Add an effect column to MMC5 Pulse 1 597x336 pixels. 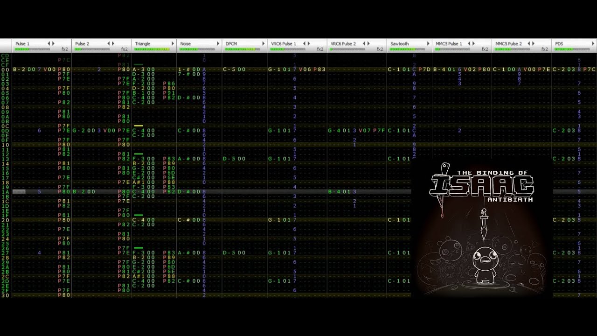pos(473,43)
